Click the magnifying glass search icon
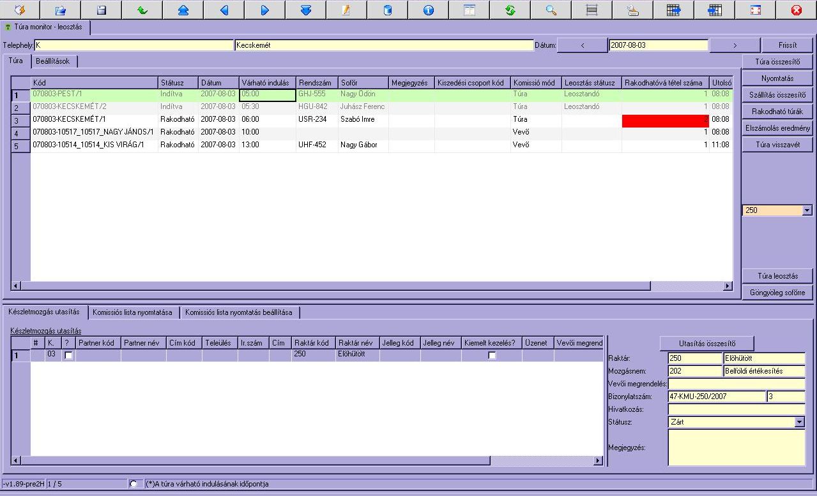 click(551, 10)
